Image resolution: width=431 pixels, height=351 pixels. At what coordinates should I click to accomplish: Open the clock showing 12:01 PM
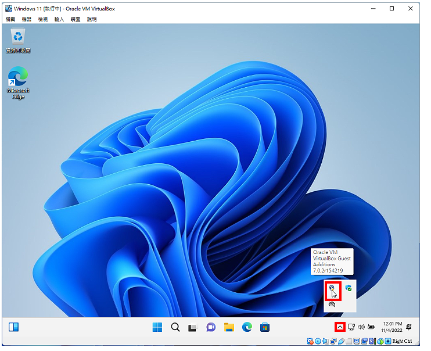click(x=392, y=327)
